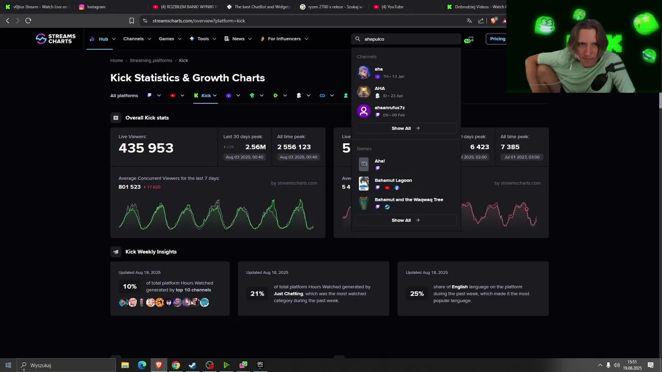Select the purple TV platform icon
Image resolution: width=662 pixels, height=372 pixels.
tap(229, 96)
